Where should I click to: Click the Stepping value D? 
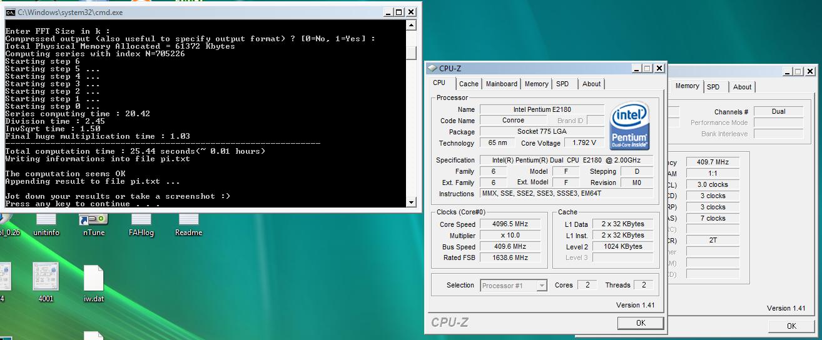(637, 171)
